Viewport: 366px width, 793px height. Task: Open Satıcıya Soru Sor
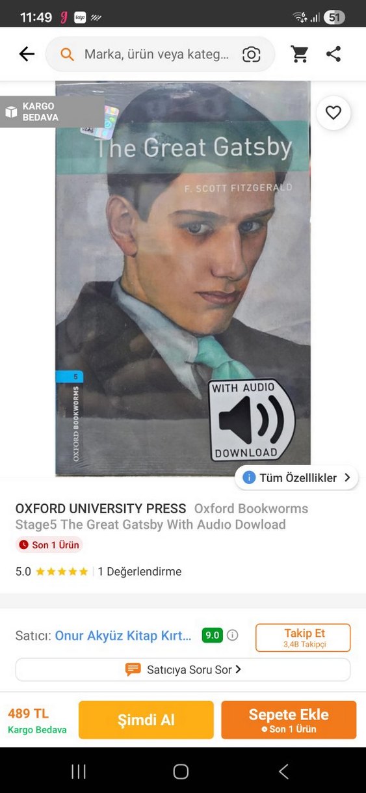tap(183, 669)
